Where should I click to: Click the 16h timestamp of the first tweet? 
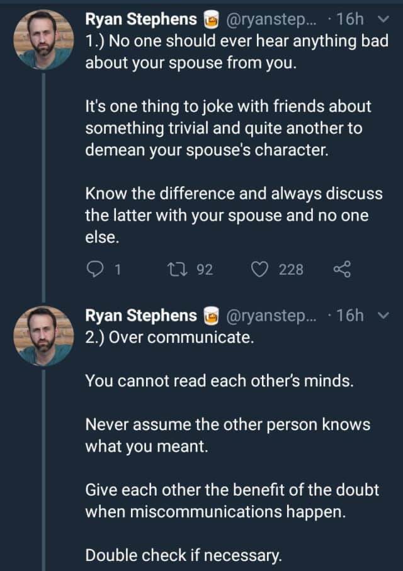351,19
